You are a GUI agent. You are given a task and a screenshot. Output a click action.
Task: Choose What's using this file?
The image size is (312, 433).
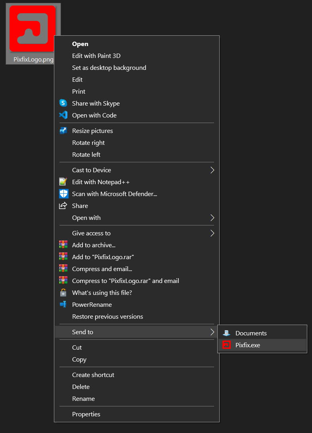137,293
